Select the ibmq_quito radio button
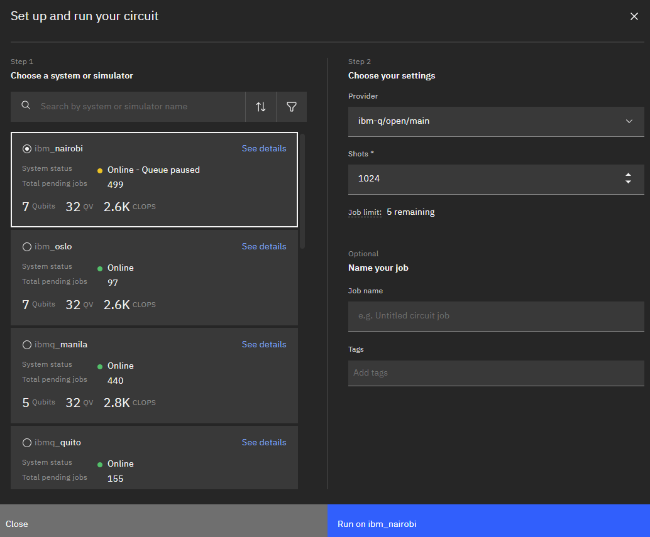The height and width of the screenshot is (537, 650). [x=27, y=443]
